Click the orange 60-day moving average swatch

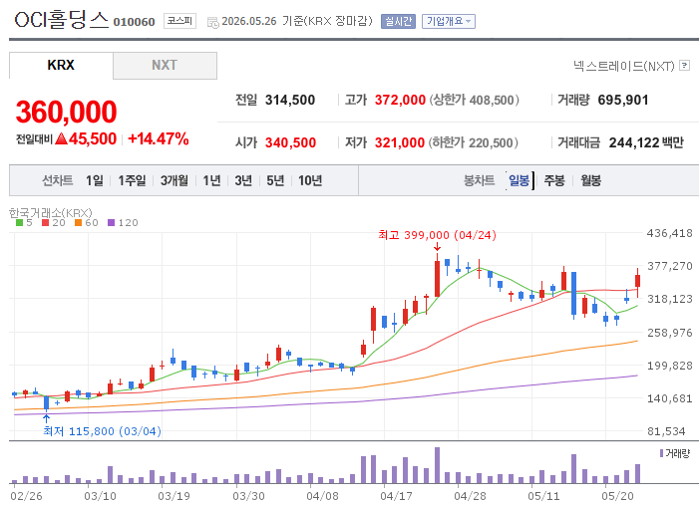(78, 223)
